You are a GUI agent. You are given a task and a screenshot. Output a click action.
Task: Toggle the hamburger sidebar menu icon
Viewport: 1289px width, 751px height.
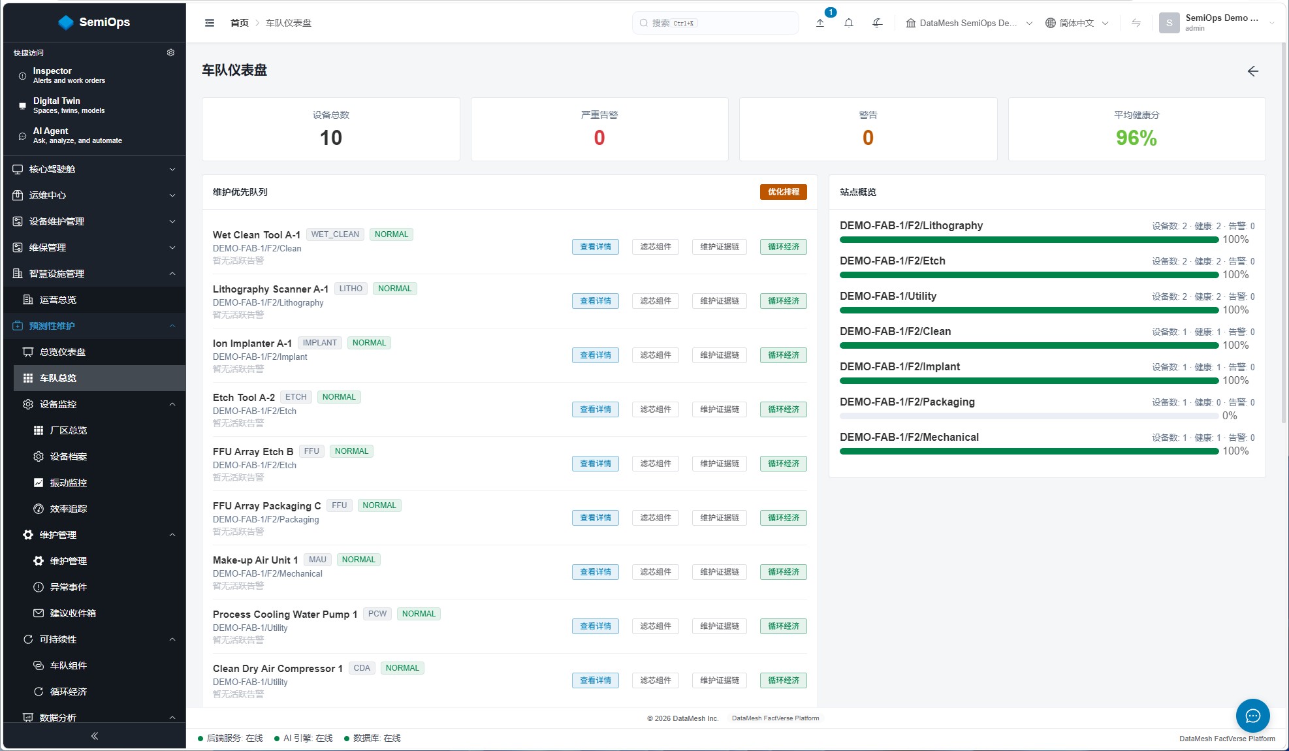click(x=210, y=23)
